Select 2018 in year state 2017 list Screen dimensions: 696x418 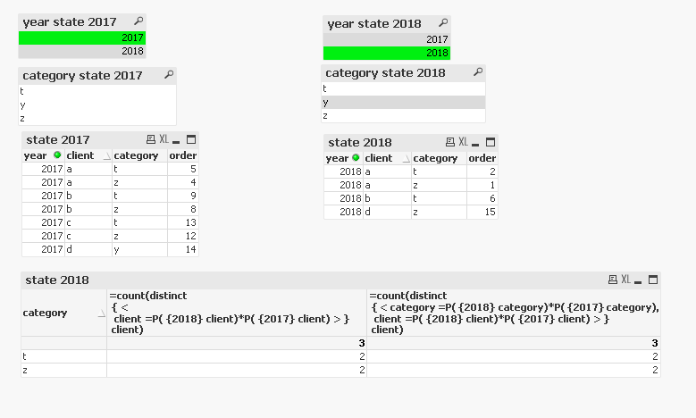click(82, 51)
